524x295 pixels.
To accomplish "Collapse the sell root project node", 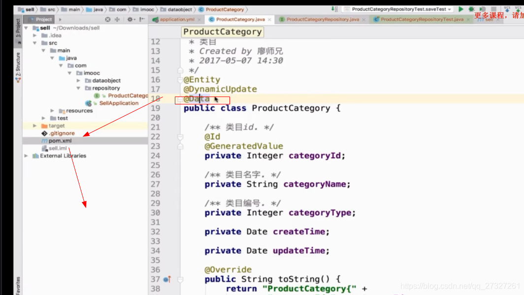I will (x=26, y=28).
